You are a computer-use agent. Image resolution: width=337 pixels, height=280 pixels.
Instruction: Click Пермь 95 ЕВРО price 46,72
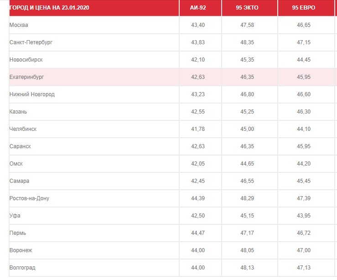(x=304, y=233)
